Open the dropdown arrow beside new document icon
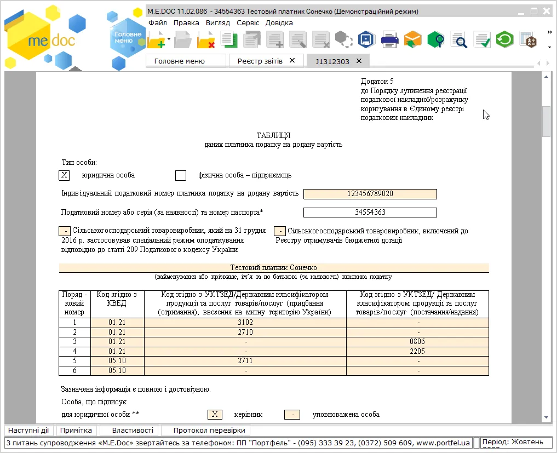The height and width of the screenshot is (453, 557). tap(169, 39)
